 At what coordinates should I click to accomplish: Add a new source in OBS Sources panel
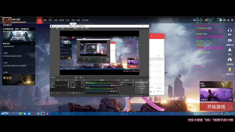click(x=69, y=93)
